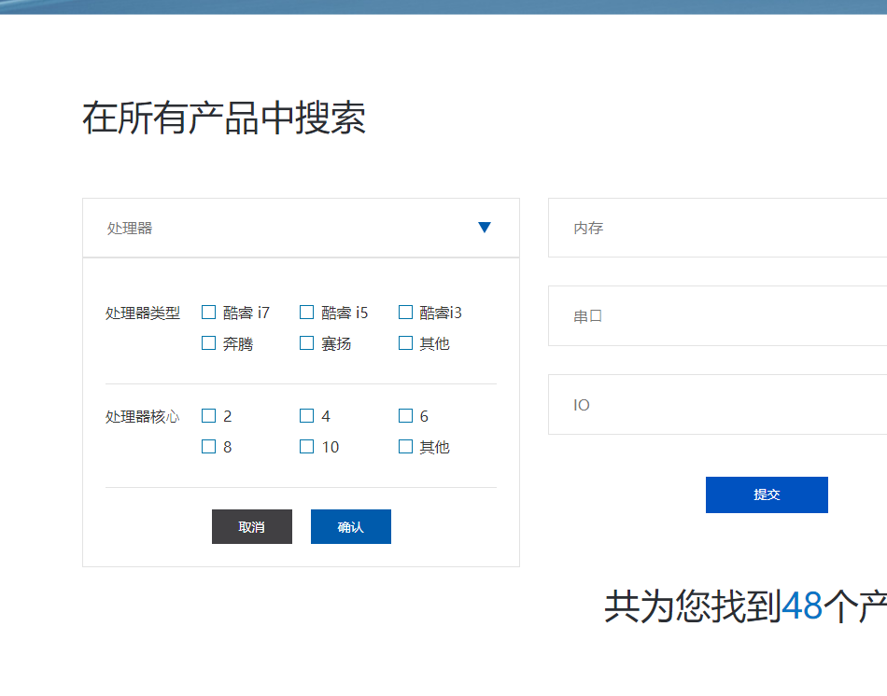Enable the 6 cores checkbox
Viewport: 887px width, 696px height.
405,416
